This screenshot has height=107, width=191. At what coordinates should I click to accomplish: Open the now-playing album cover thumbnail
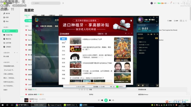click(26, 100)
